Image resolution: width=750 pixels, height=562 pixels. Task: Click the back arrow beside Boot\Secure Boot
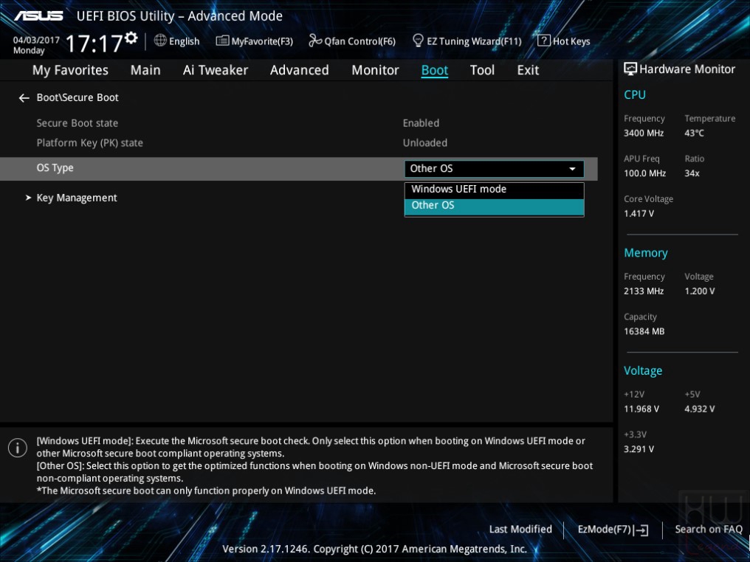24,98
